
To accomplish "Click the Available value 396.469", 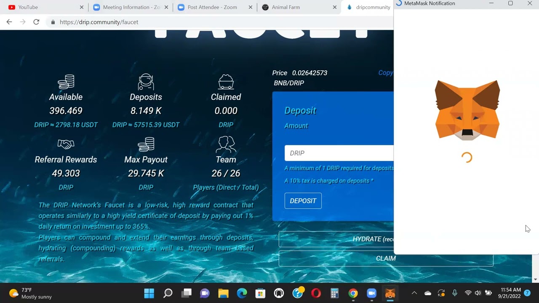I will [x=66, y=111].
